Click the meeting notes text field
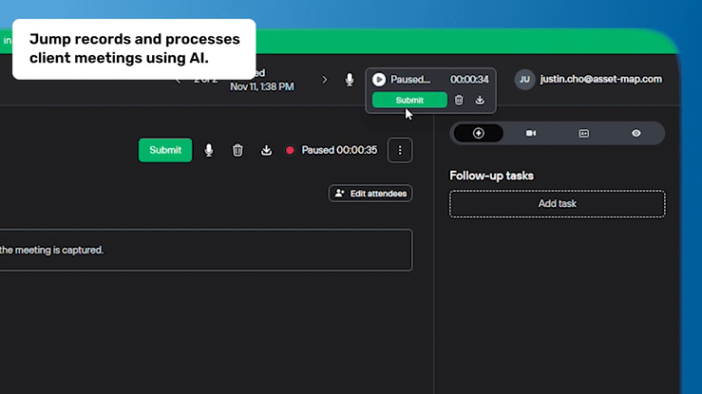This screenshot has width=702, height=394. (x=206, y=250)
